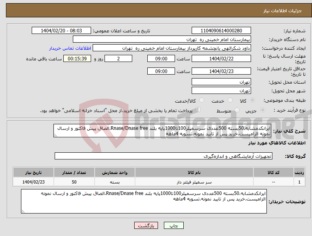Click the نام کالا column header

coord(194,172)
